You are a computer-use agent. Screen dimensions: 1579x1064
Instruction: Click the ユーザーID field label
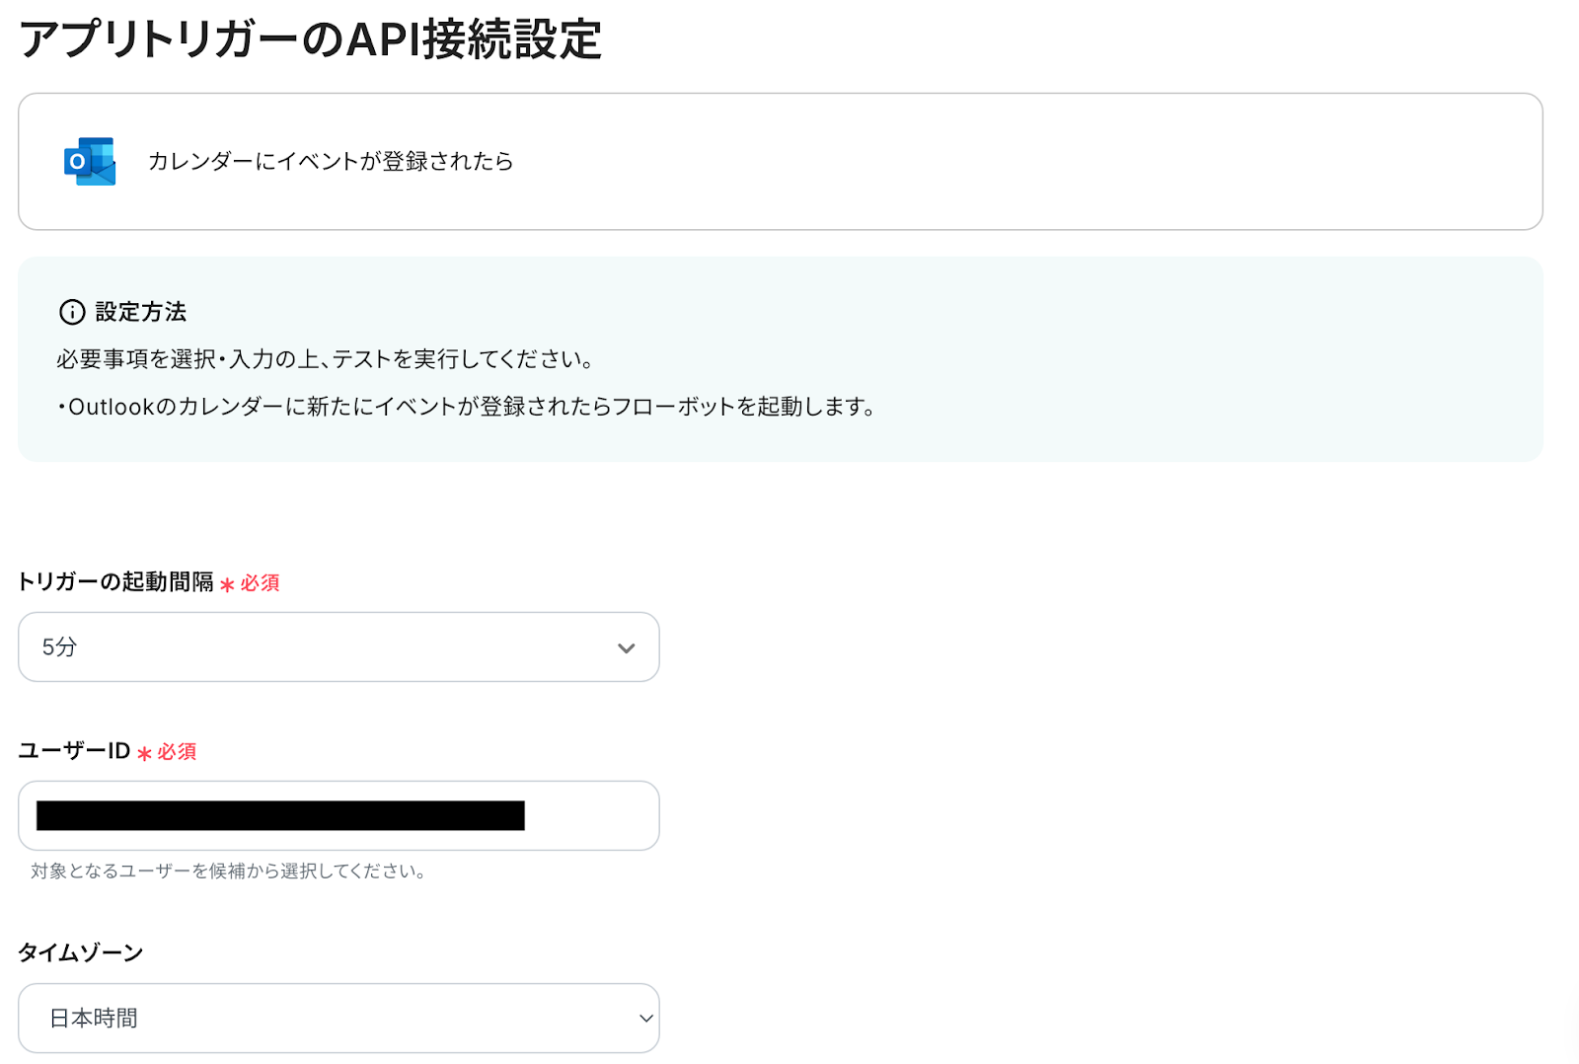(x=74, y=751)
